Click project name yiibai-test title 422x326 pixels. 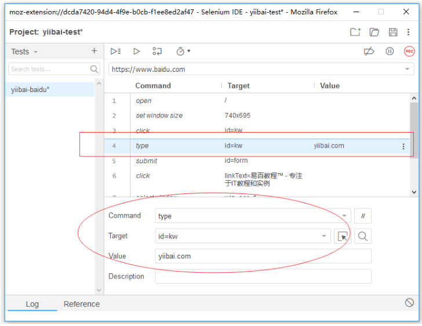tap(63, 32)
